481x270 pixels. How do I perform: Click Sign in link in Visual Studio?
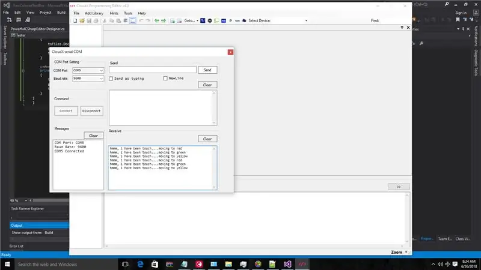[461, 13]
